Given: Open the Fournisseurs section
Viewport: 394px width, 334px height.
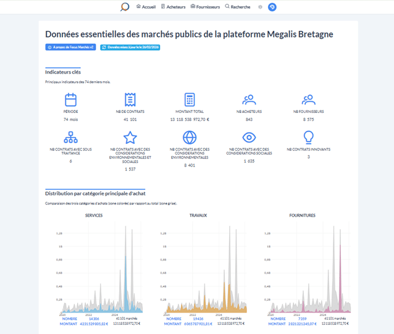Looking at the screenshot, I should coord(206,7).
